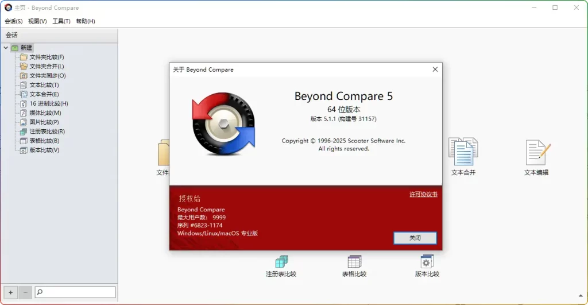Open the 注册表比较 cube icon on home page

click(281, 261)
